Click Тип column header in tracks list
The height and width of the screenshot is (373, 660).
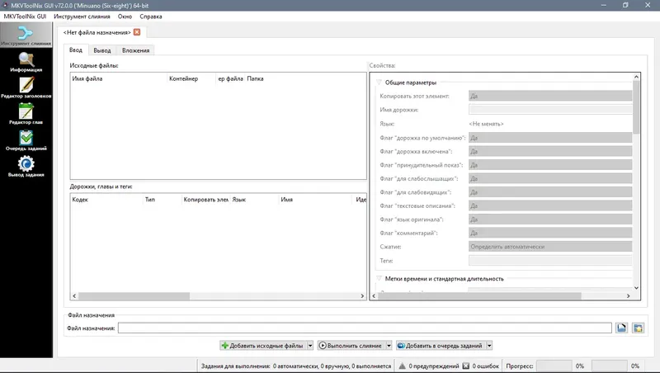tap(163, 200)
